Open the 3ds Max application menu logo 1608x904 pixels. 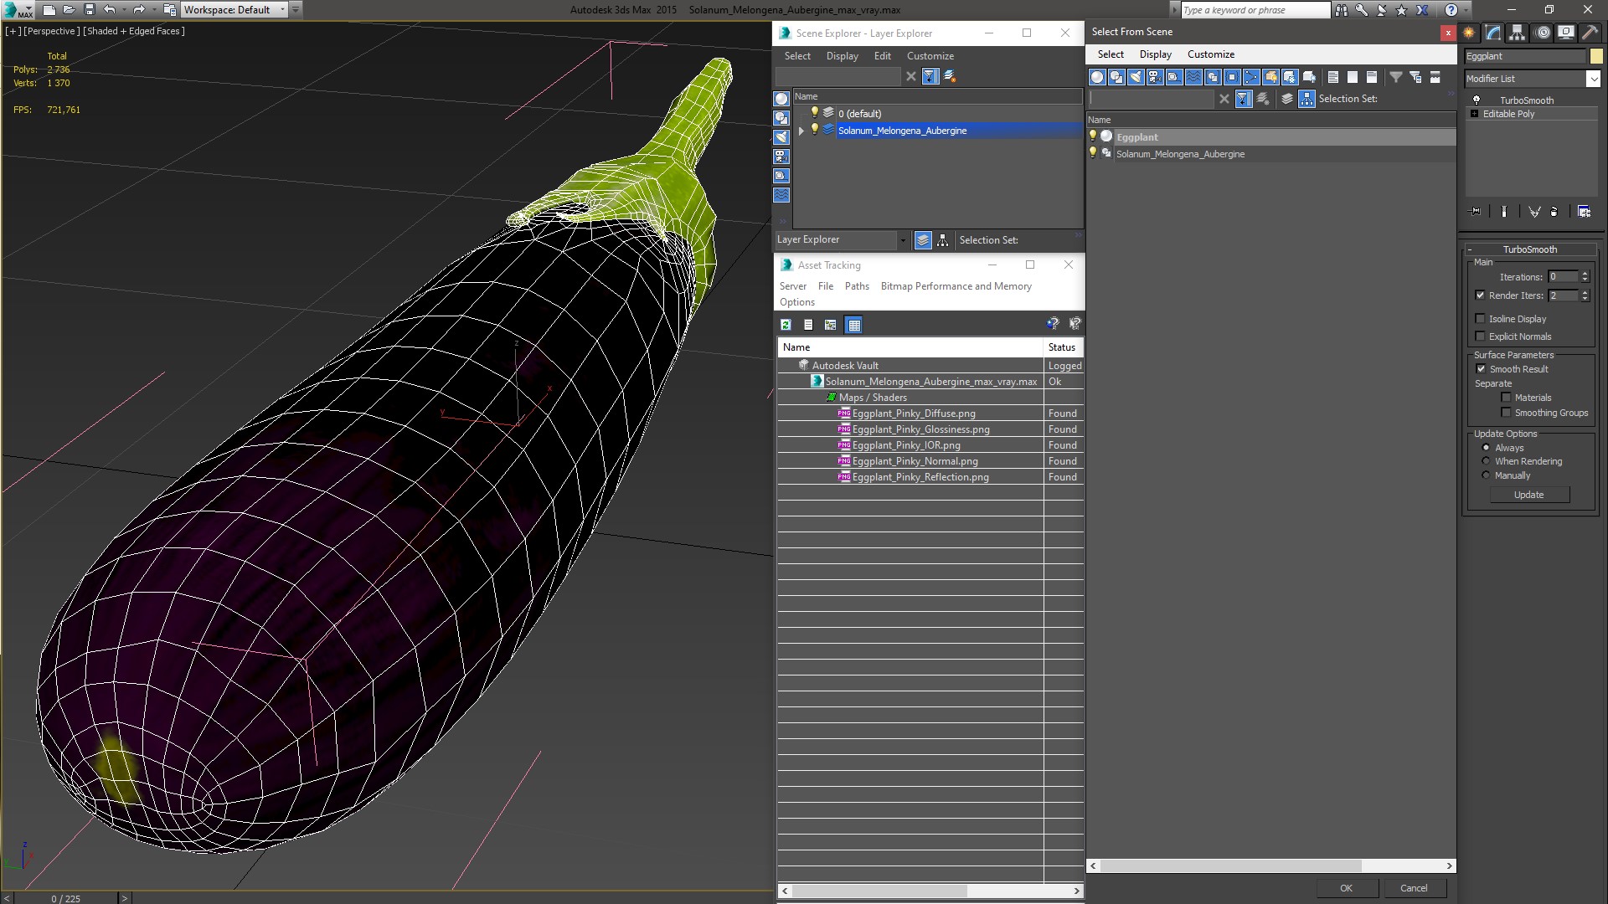[x=18, y=10]
